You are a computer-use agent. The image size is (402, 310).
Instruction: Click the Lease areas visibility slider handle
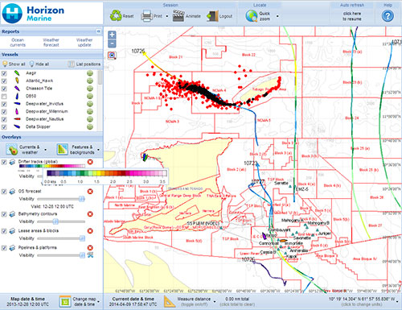[82, 238]
